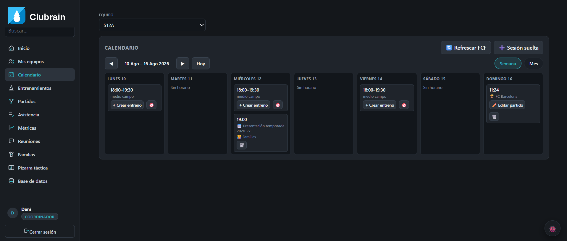Go to next week with right arrow
The height and width of the screenshot is (241, 567).
click(x=183, y=63)
